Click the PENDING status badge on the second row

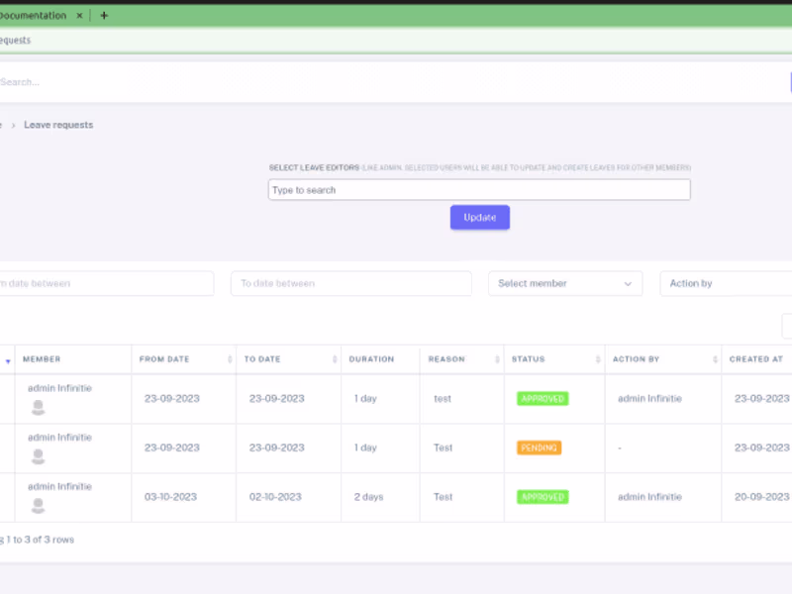tap(538, 447)
